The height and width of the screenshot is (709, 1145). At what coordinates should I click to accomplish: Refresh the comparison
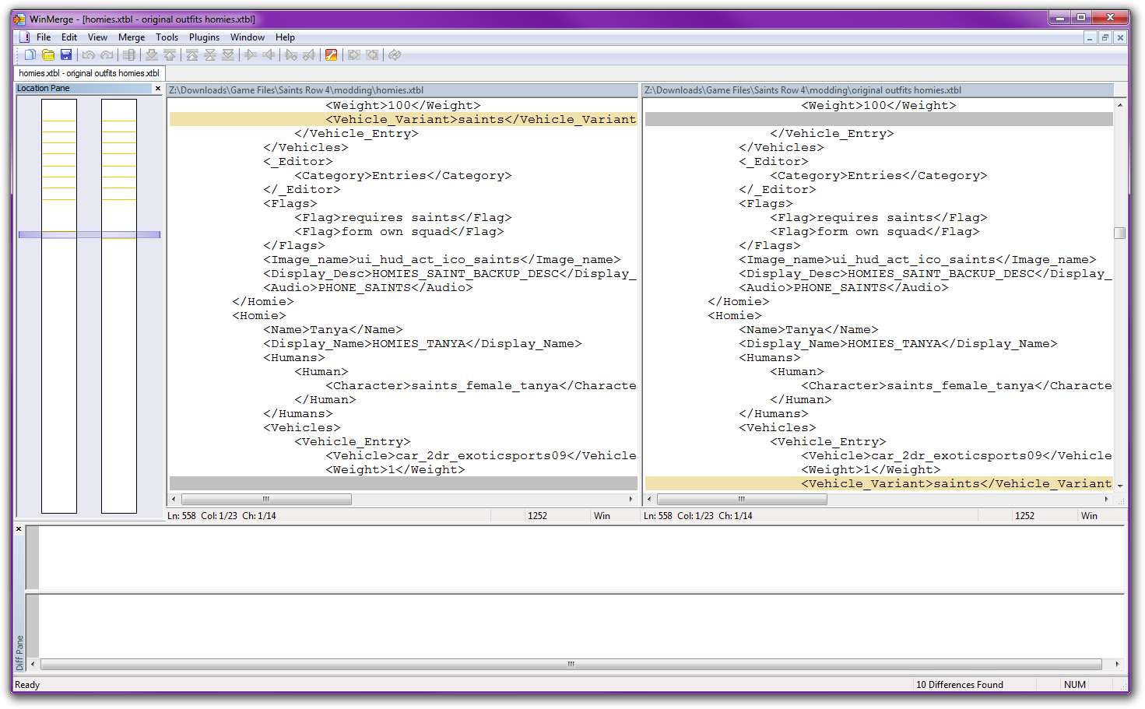click(395, 54)
